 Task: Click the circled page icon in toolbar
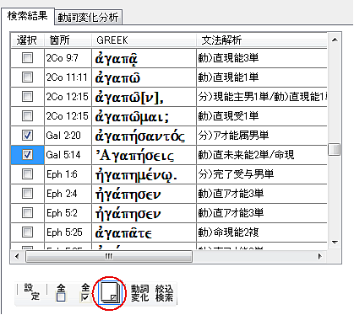[110, 293]
